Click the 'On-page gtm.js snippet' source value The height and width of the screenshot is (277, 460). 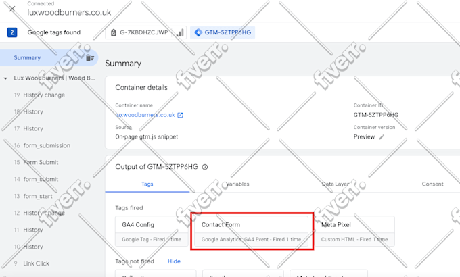146,137
